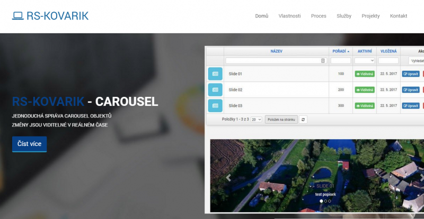Click the Slide 03 row image icon
Image resolution: width=424 pixels, height=219 pixels.
215,106
